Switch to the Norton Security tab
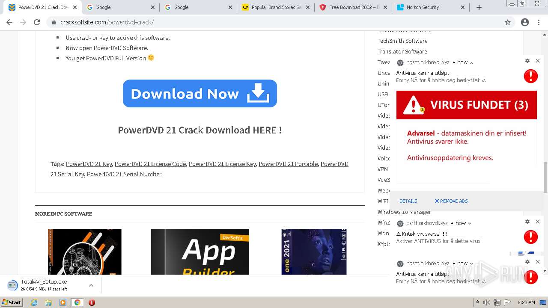Viewport: 548px width, 308px height. (431, 7)
